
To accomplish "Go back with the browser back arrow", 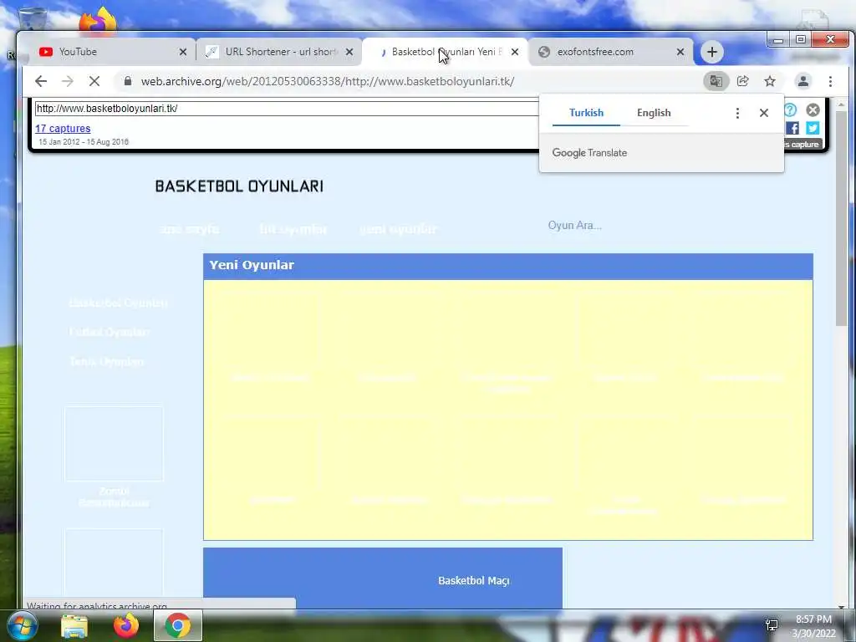I will [41, 81].
